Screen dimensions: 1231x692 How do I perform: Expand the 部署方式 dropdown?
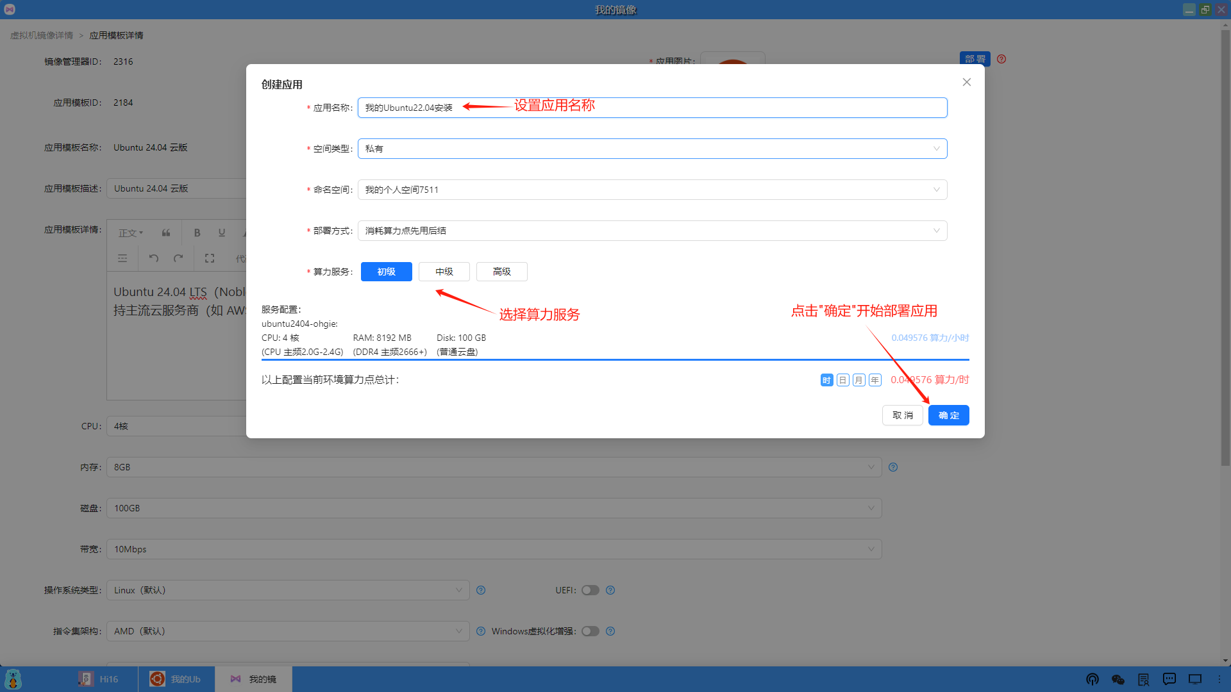pyautogui.click(x=652, y=231)
